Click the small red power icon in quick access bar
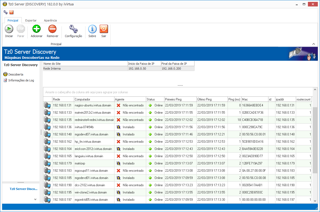The height and width of the screenshot is (212, 320). pyautogui.click(x=11, y=12)
